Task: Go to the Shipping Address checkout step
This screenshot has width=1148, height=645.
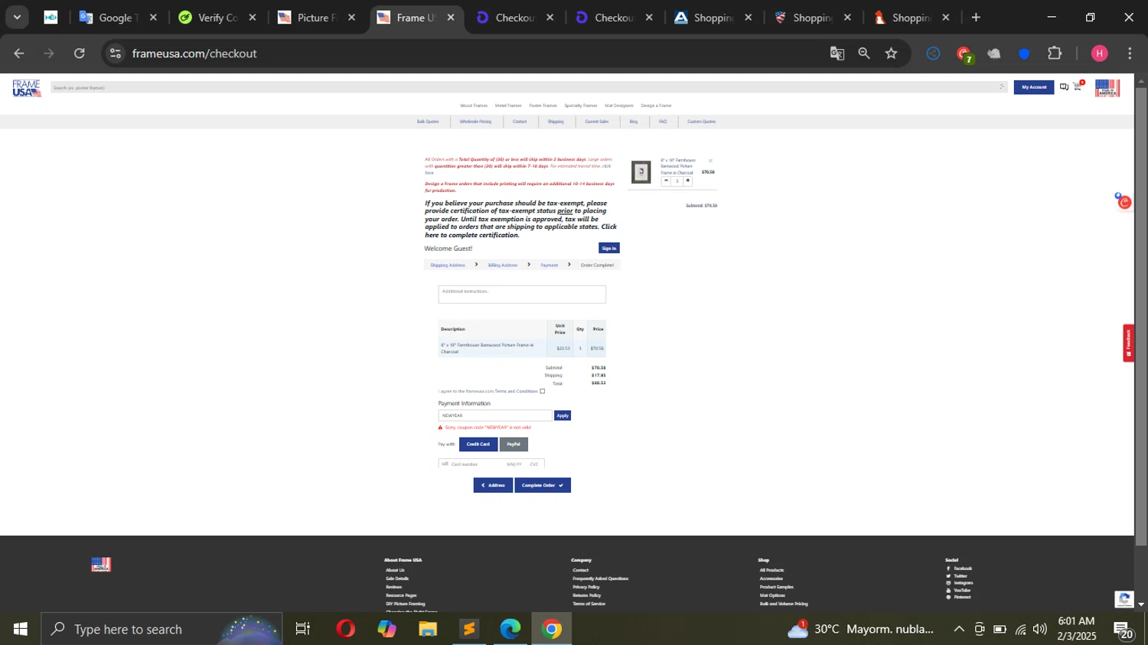Action: click(448, 265)
